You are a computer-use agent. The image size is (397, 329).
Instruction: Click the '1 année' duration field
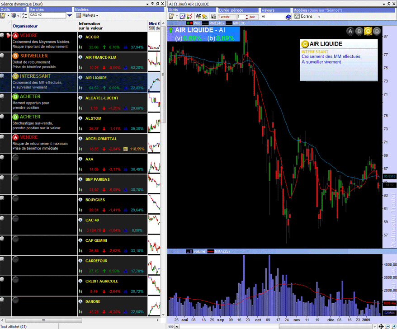227,17
